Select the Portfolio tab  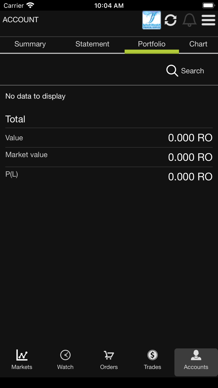pos(152,44)
